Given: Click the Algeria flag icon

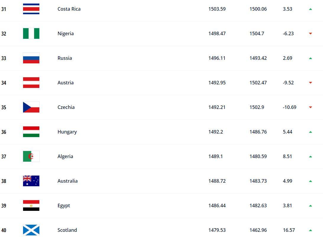Looking at the screenshot, I should (31, 156).
